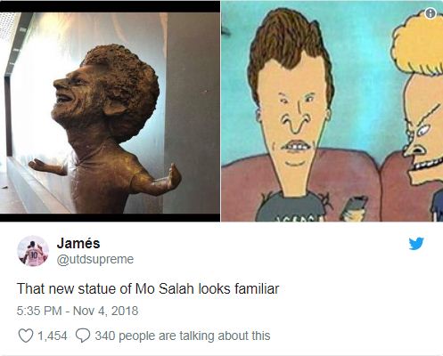Open "340 people are talking about this"
Image resolution: width=443 pixels, height=356 pixels.
183,336
